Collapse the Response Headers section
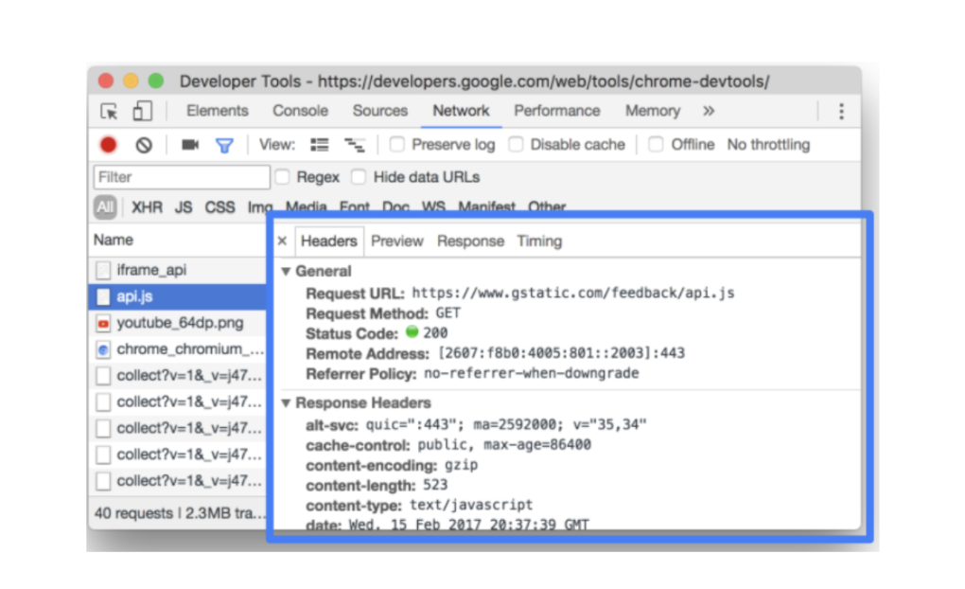Screen dimensions: 965x589 [x=287, y=403]
